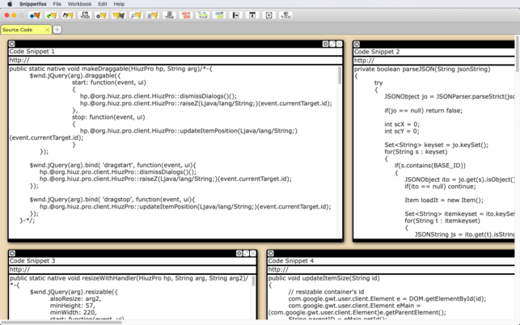520x325 pixels.
Task: Click the fox icon with green arrow
Action: [x=52, y=15]
